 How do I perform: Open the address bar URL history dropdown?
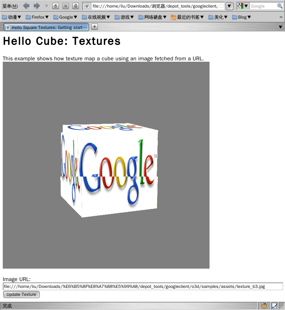229,6
